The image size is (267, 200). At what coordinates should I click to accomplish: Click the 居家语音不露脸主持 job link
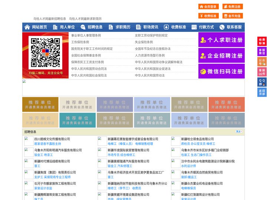point(47,144)
